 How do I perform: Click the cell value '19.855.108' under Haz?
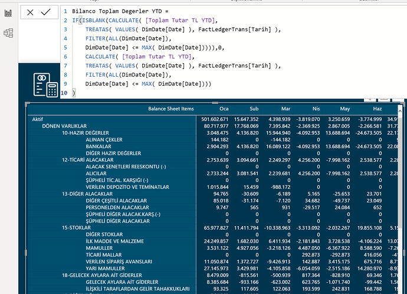pyautogui.click(x=370, y=228)
